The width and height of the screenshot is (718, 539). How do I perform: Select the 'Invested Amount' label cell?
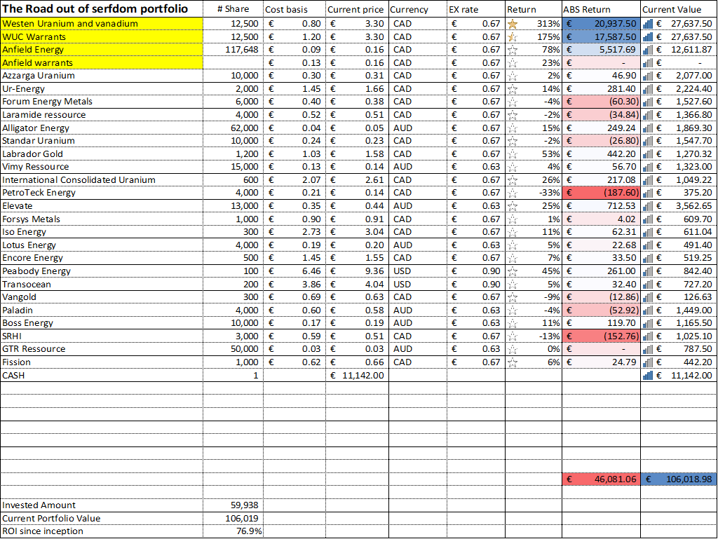[x=102, y=505]
